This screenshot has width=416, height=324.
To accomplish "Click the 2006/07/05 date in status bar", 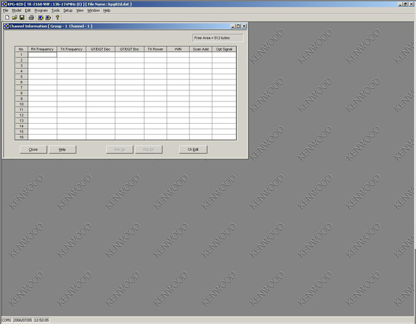I will (x=23, y=320).
